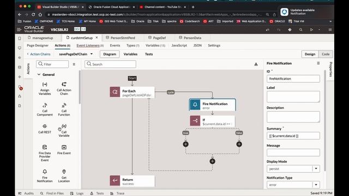Viewport: 349px width, 196px height.
Task: Select the Call Action Chain action
Action: (x=64, y=88)
